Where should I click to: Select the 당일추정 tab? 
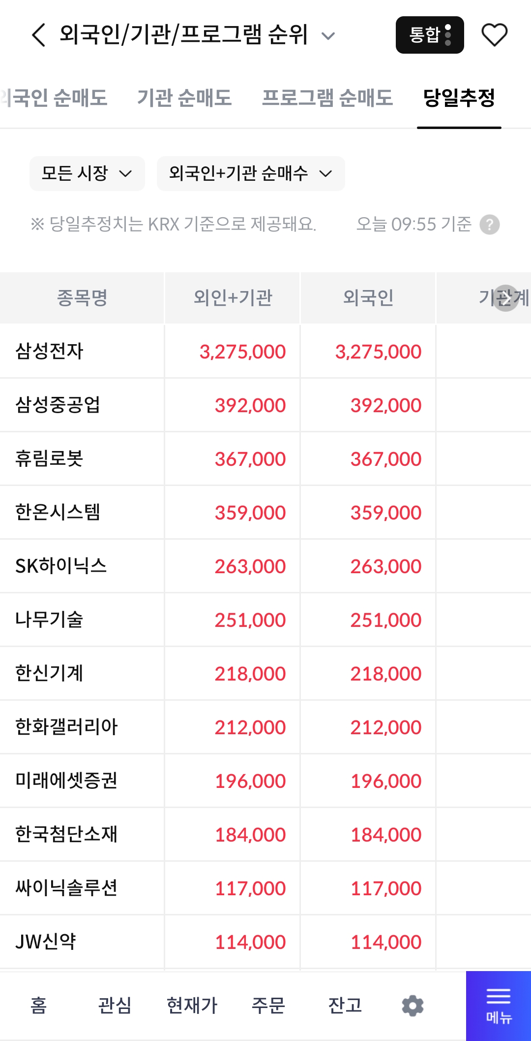tap(459, 98)
